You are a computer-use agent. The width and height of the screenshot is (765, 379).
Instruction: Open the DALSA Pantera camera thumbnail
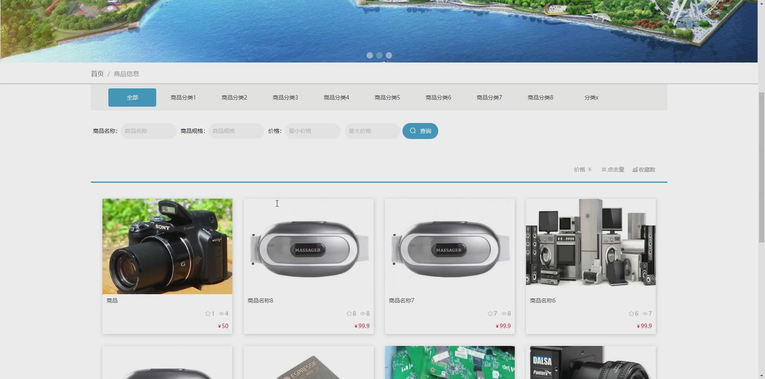coord(591,363)
